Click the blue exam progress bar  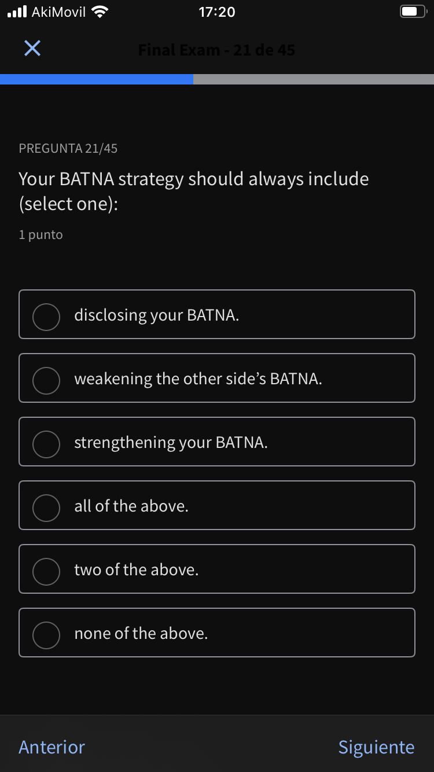tap(95, 80)
